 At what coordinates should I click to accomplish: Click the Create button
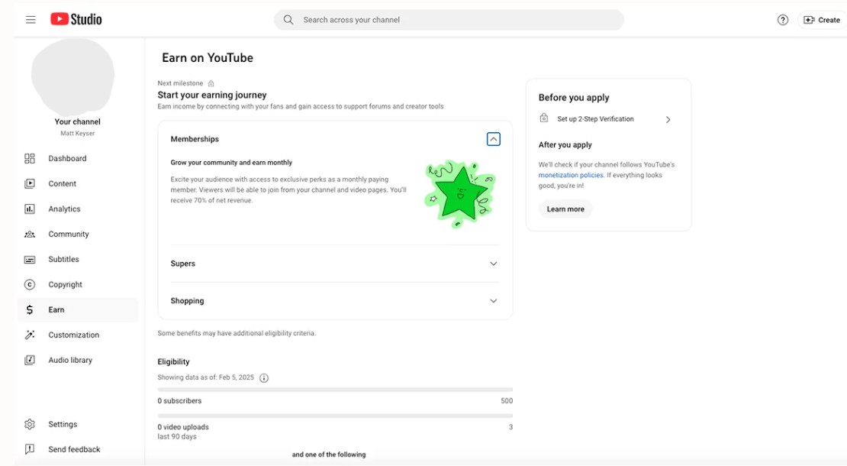(x=822, y=20)
